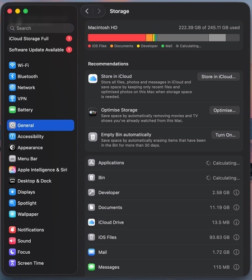The width and height of the screenshot is (252, 280).
Task: Select the Notifications bell icon
Action: [x=12, y=230]
